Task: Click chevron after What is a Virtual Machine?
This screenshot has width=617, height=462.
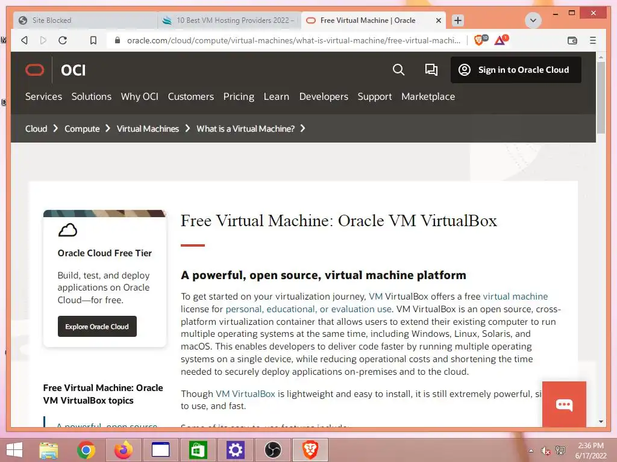Action: pos(302,129)
